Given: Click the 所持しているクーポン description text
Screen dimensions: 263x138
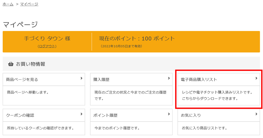Looking at the screenshot, I should pos(40,128).
